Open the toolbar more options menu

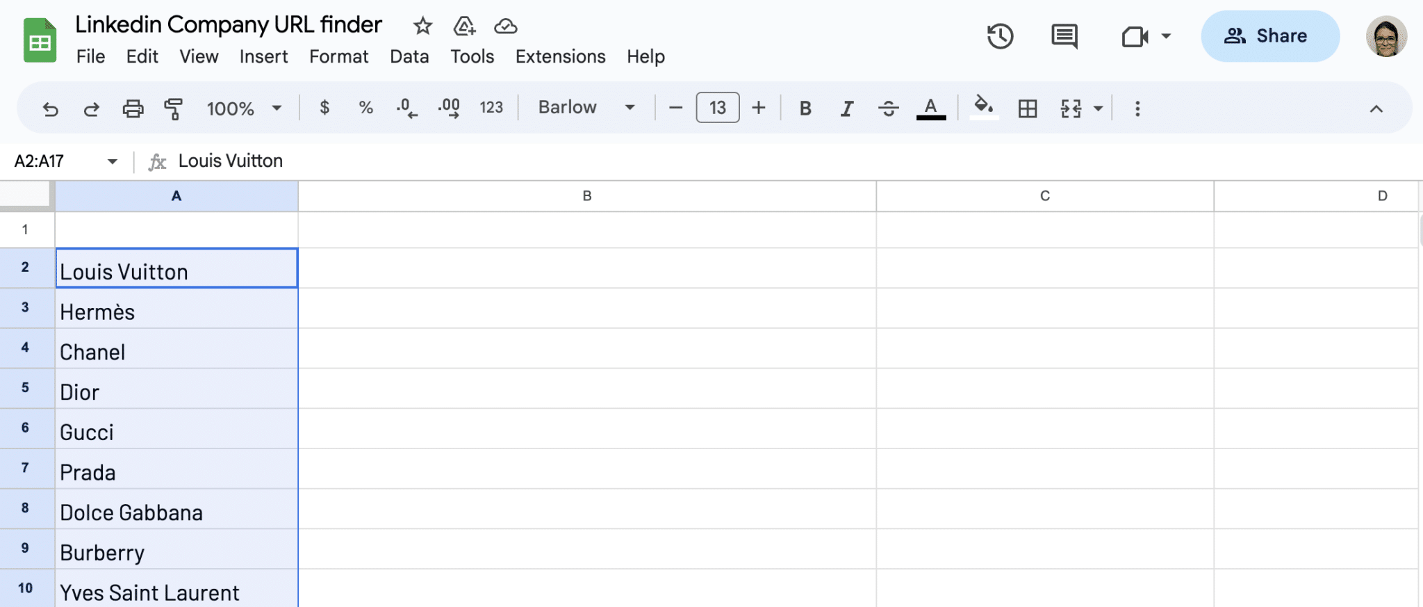tap(1137, 108)
